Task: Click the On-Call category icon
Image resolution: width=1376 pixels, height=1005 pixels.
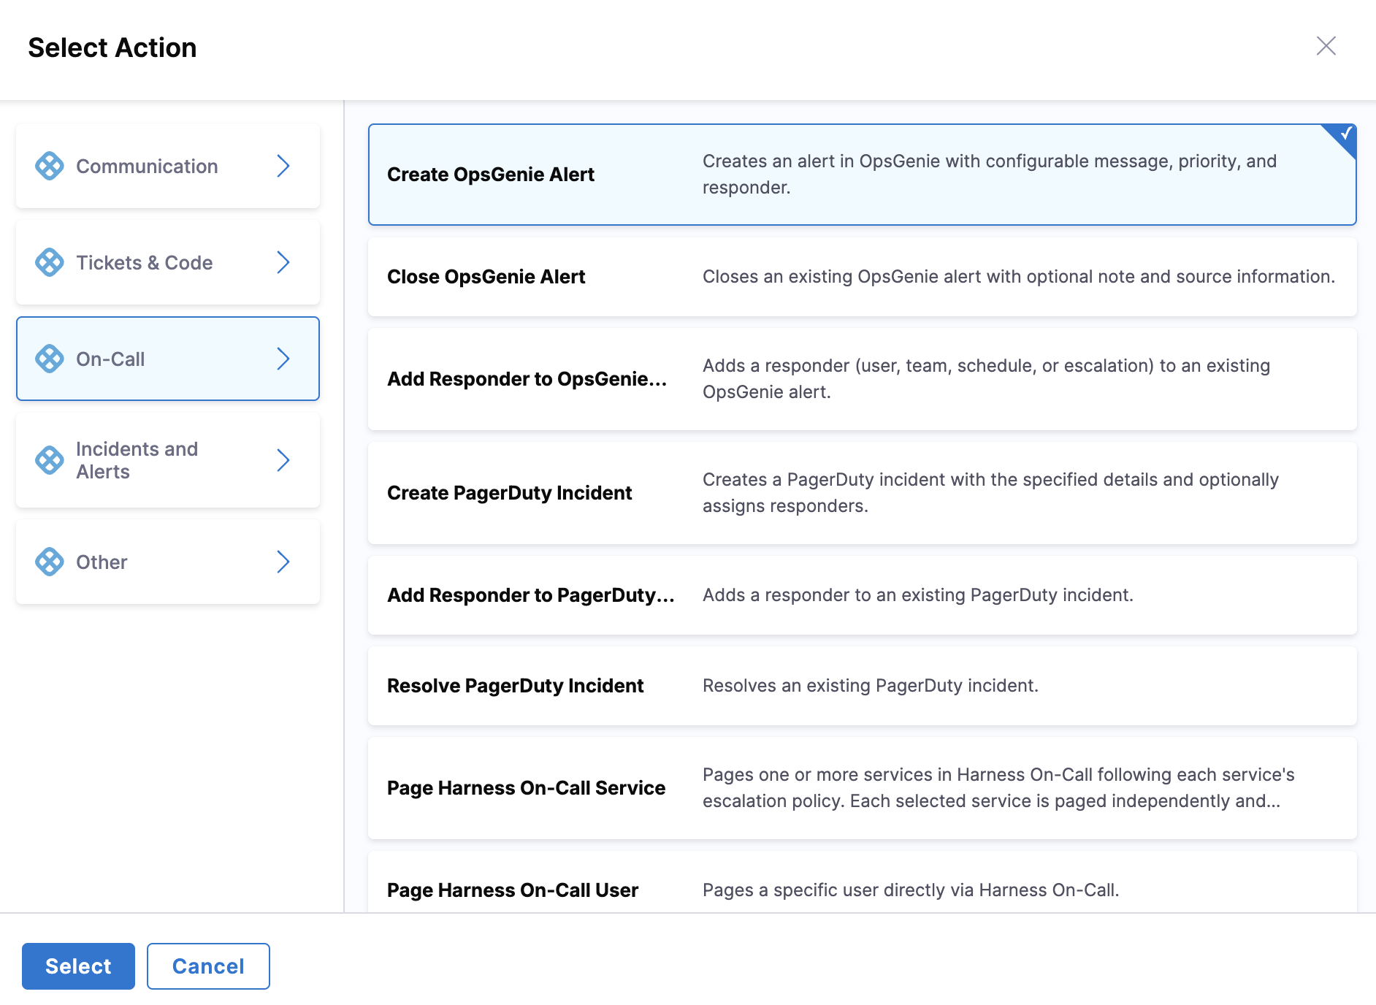Action: tap(50, 359)
